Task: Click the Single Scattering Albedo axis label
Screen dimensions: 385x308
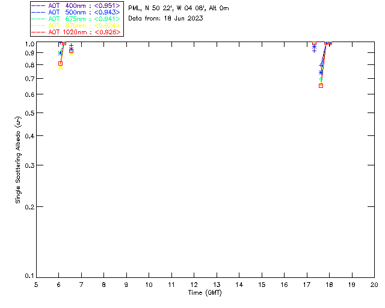Action: pos(18,160)
